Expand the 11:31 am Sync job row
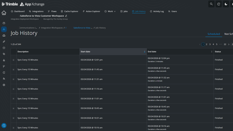The height and width of the screenshot is (131, 233). click(x=13, y=79)
